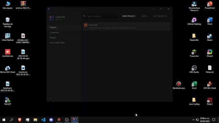Image resolution: width=219 pixels, height=123 pixels.
Task: Open the recent project listed in IntelliJ
Action: (x=127, y=26)
